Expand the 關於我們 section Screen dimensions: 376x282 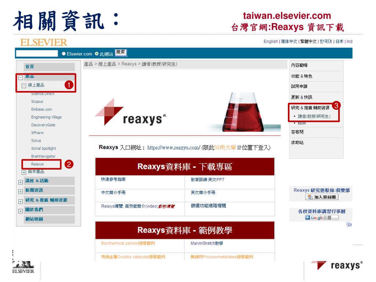point(21,211)
